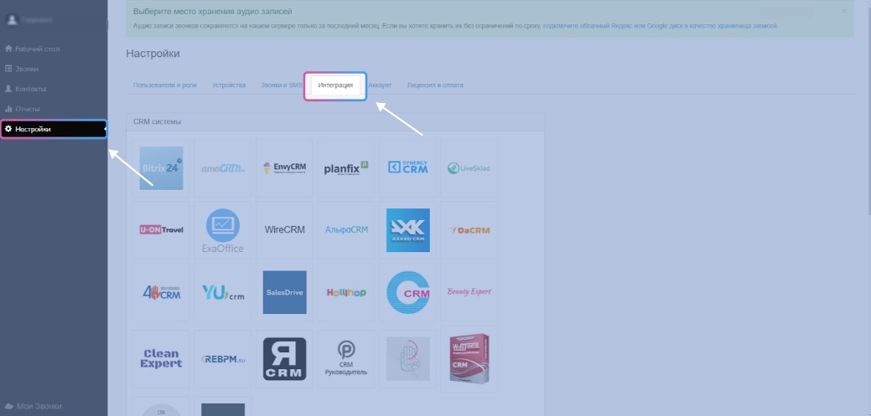Open the Bitrix24 CRM integration tile
Screen dimensions: 871x416
pos(161,167)
